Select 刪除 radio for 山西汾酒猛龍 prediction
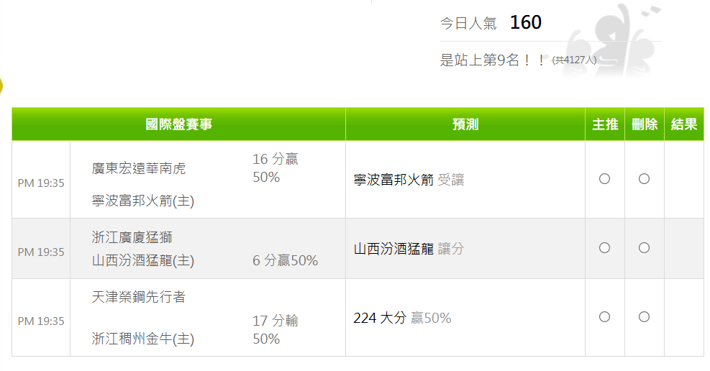The height and width of the screenshot is (371, 710). [644, 248]
